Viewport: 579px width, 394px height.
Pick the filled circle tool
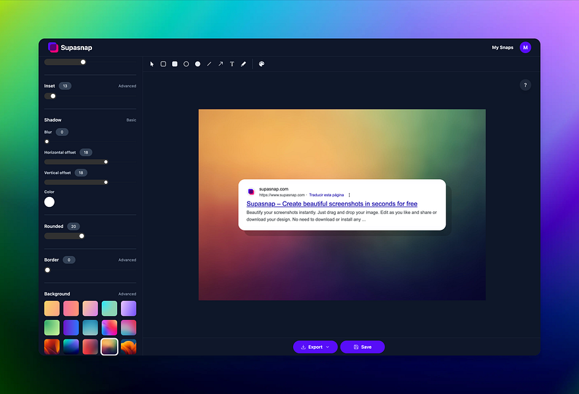click(198, 64)
